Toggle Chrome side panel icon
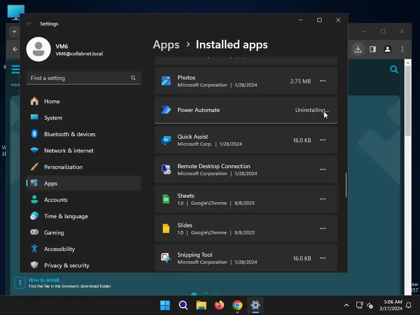The height and width of the screenshot is (315, 420). point(373,49)
